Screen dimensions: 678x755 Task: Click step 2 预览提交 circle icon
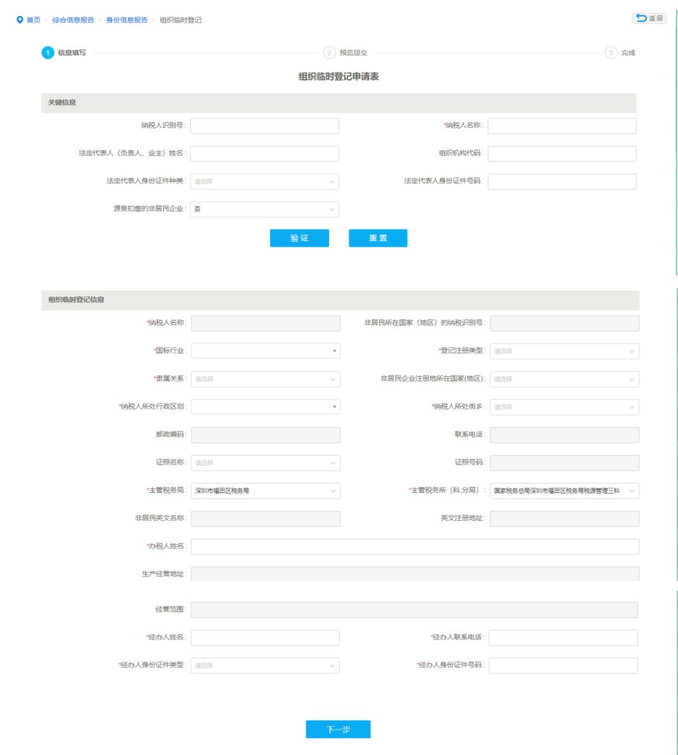click(329, 53)
